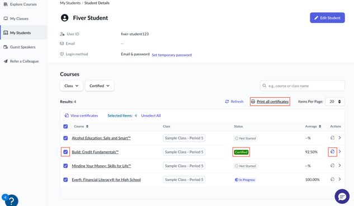Open Alcohol Education: Safe and Smart course
The width and height of the screenshot is (354, 206).
tap(101, 138)
